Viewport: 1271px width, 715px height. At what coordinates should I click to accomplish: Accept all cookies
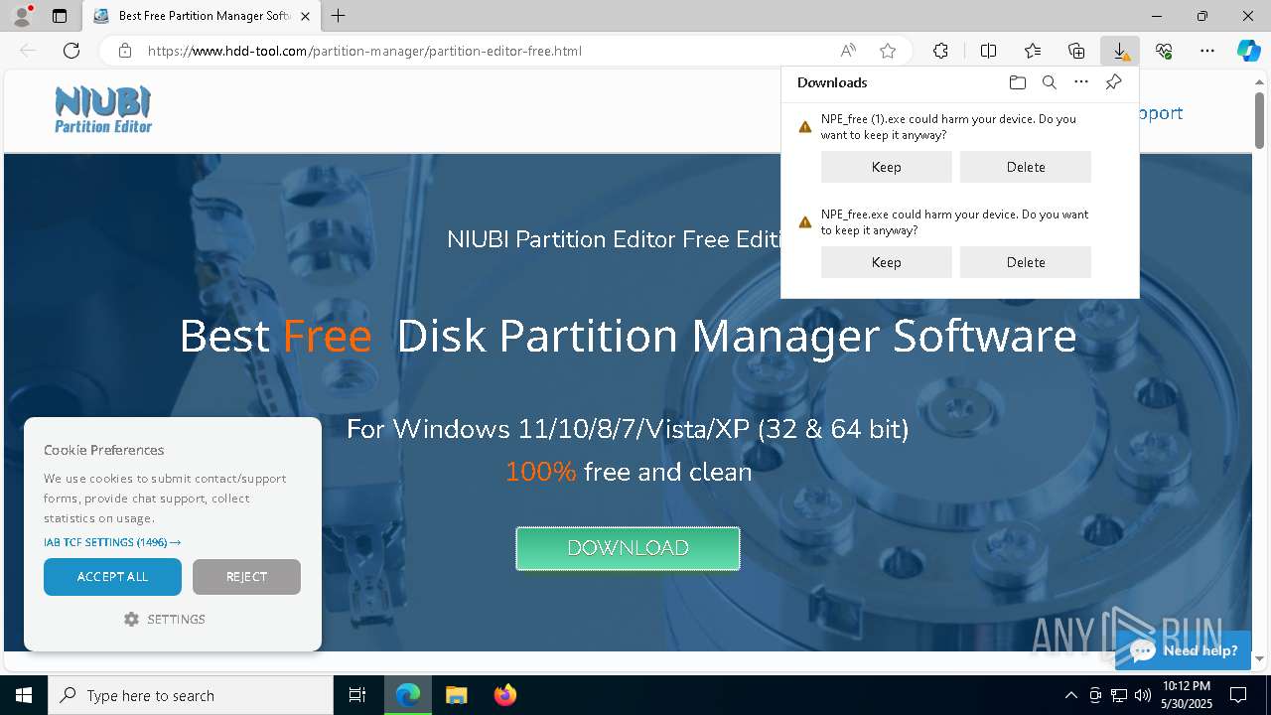[x=112, y=577]
